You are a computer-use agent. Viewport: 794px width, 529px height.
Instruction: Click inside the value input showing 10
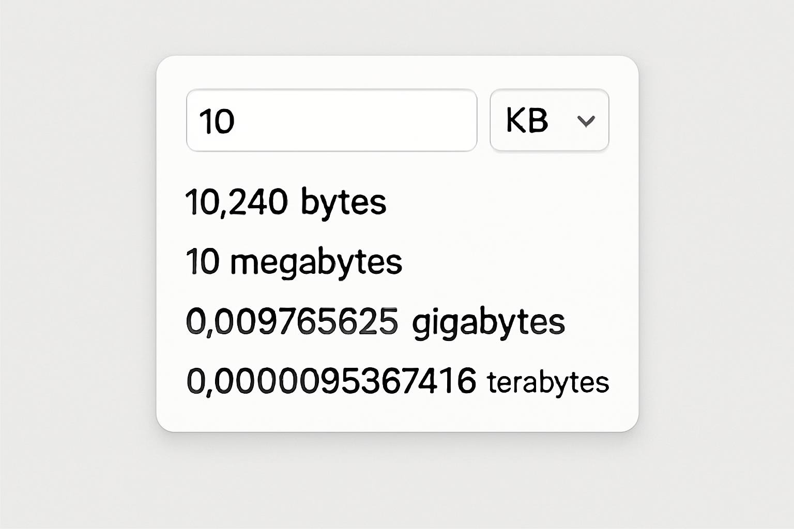coord(331,121)
